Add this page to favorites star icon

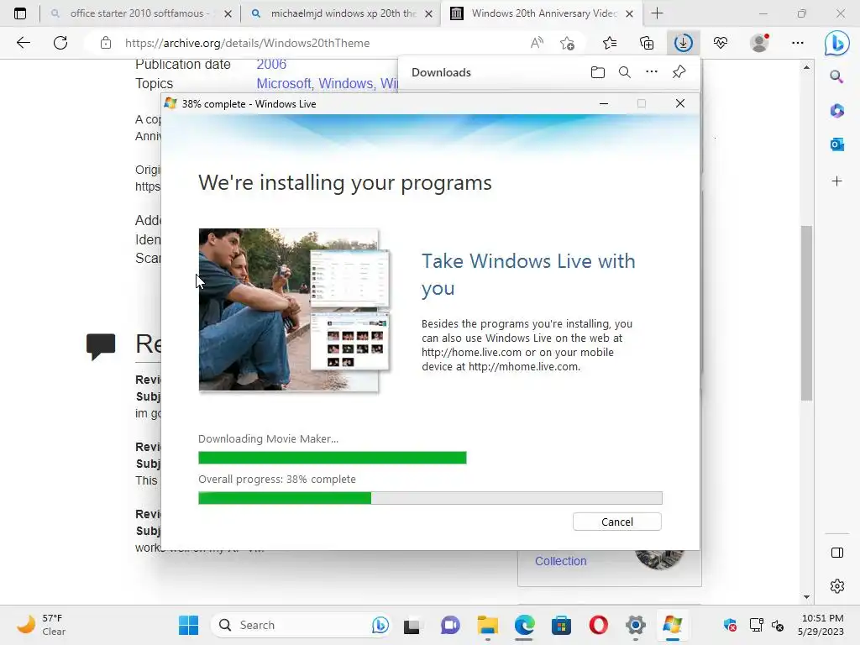pyautogui.click(x=568, y=43)
